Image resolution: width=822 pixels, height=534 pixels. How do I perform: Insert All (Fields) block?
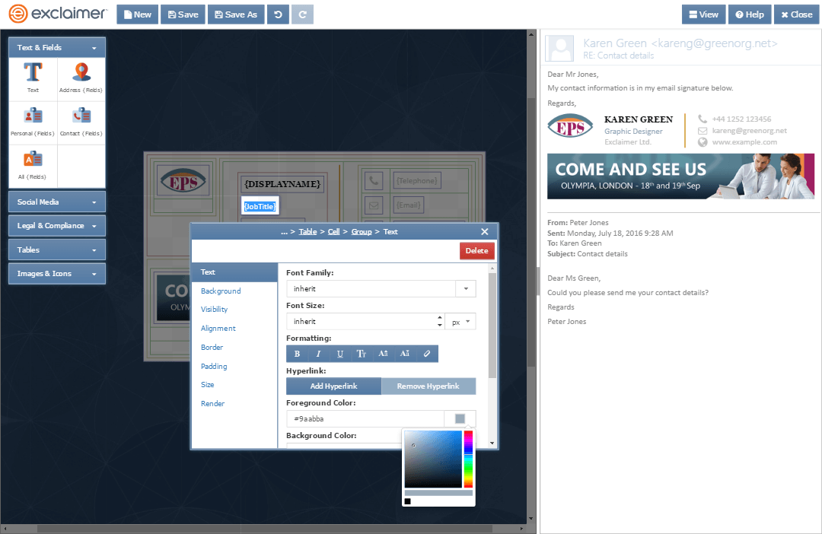tap(33, 166)
